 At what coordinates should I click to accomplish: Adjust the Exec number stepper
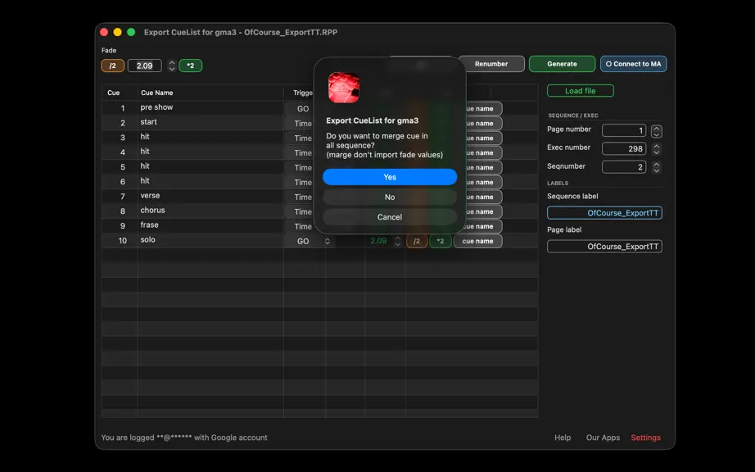tap(656, 149)
